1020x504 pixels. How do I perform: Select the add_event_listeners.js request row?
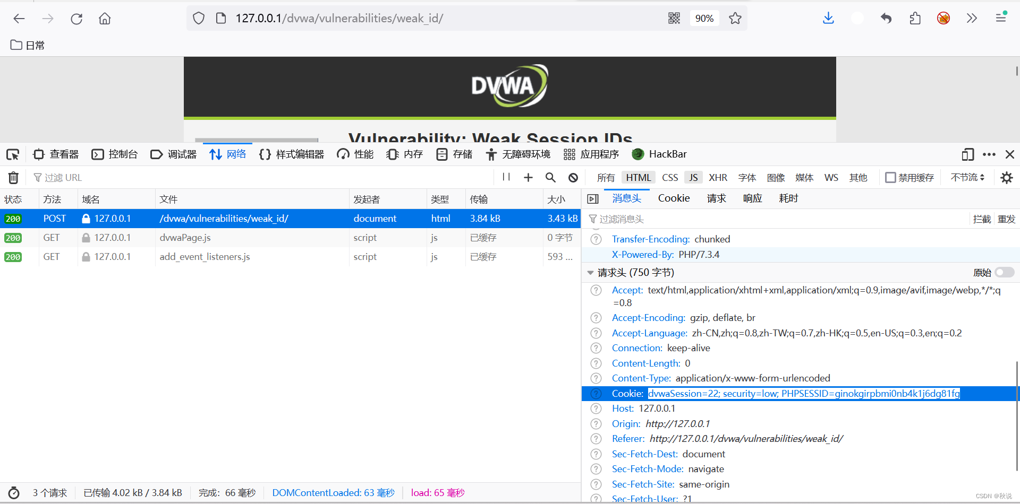point(290,257)
